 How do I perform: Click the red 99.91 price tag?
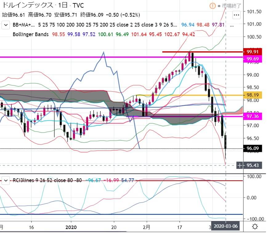[253, 52]
